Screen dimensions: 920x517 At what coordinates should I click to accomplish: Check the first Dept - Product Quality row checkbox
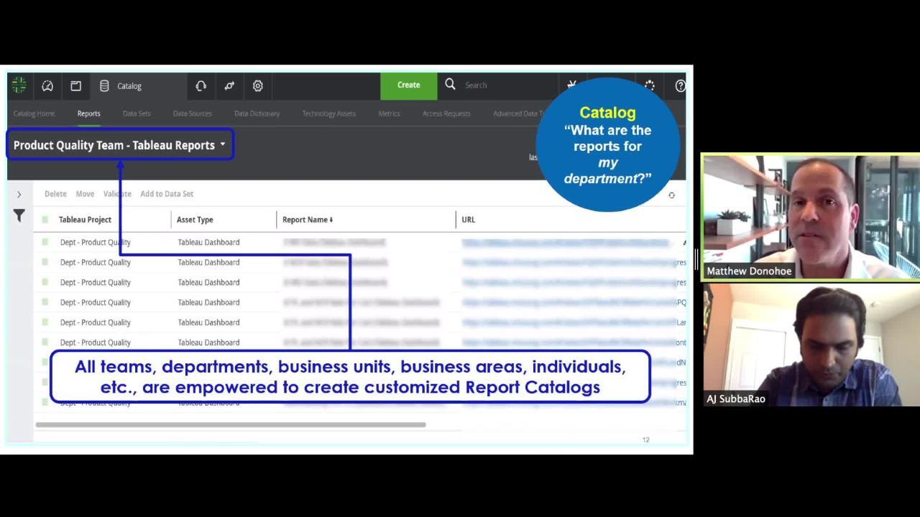point(45,242)
